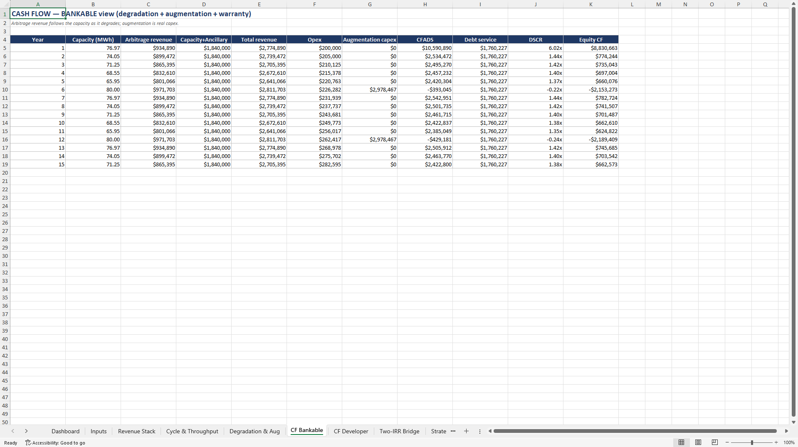
Task: Add a new sheet with plus icon
Action: pyautogui.click(x=466, y=431)
